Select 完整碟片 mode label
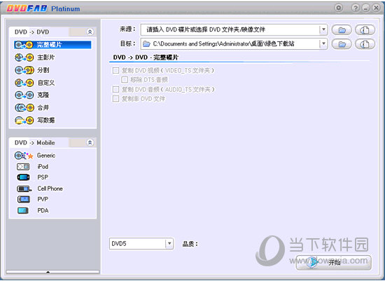 49,45
